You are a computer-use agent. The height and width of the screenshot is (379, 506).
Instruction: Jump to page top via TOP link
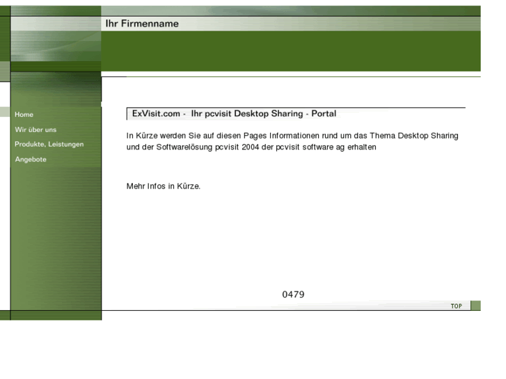pos(457,306)
